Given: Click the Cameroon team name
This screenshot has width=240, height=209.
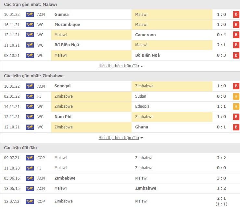Looking at the screenshot, I should [145, 35].
